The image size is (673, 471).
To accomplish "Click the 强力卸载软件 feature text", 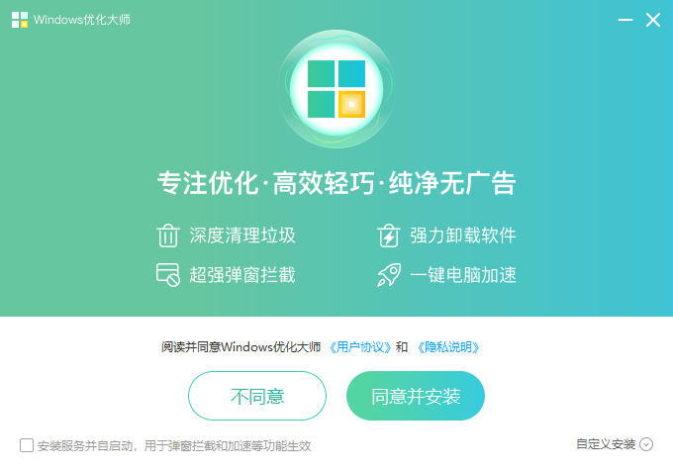I will point(463,235).
